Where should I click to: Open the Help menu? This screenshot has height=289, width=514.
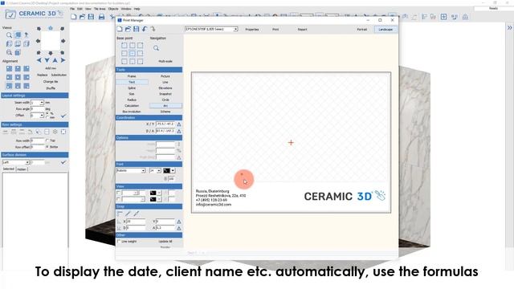click(137, 9)
